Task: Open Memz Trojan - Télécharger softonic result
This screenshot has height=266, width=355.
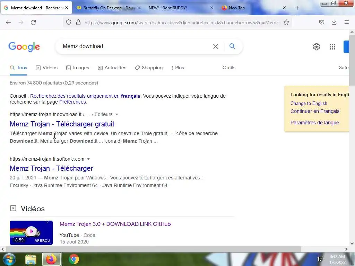Action: click(51, 168)
